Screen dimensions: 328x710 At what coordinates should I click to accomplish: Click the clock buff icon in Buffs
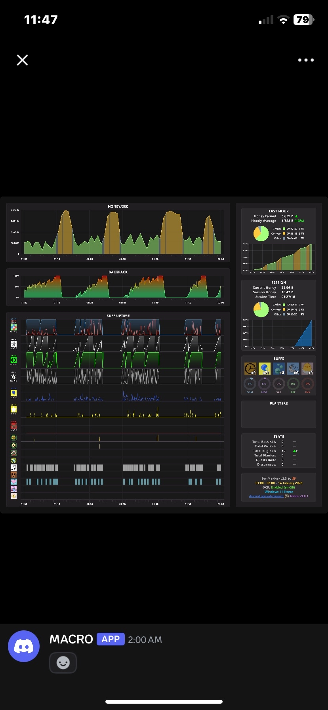[x=250, y=369]
